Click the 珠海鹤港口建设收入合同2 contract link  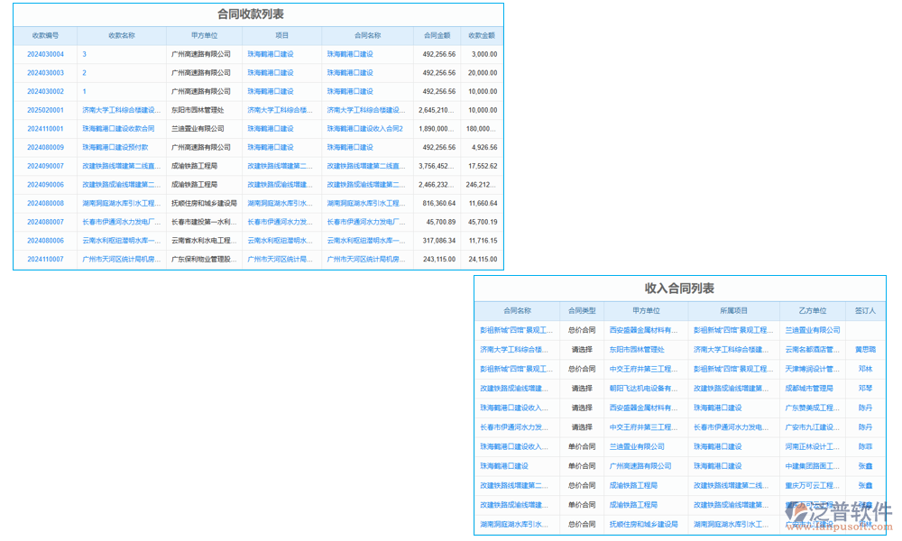pos(364,129)
